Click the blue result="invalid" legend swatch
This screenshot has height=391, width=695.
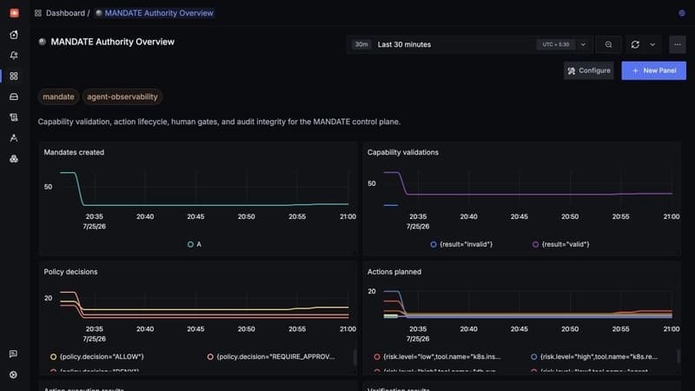point(434,244)
